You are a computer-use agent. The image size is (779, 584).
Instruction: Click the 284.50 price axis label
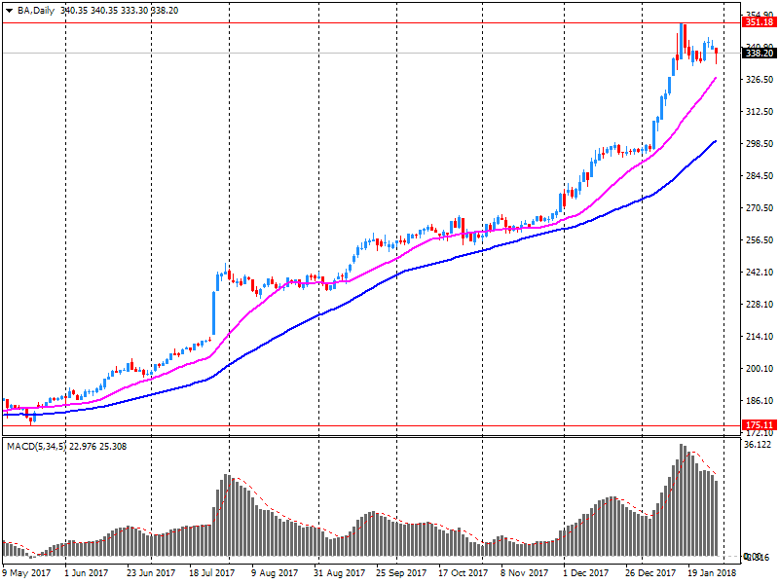click(x=760, y=176)
